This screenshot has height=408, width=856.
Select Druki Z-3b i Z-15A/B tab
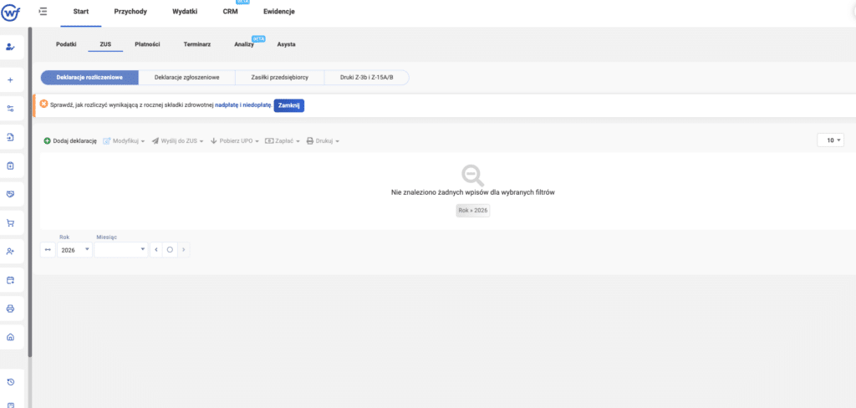[366, 78]
